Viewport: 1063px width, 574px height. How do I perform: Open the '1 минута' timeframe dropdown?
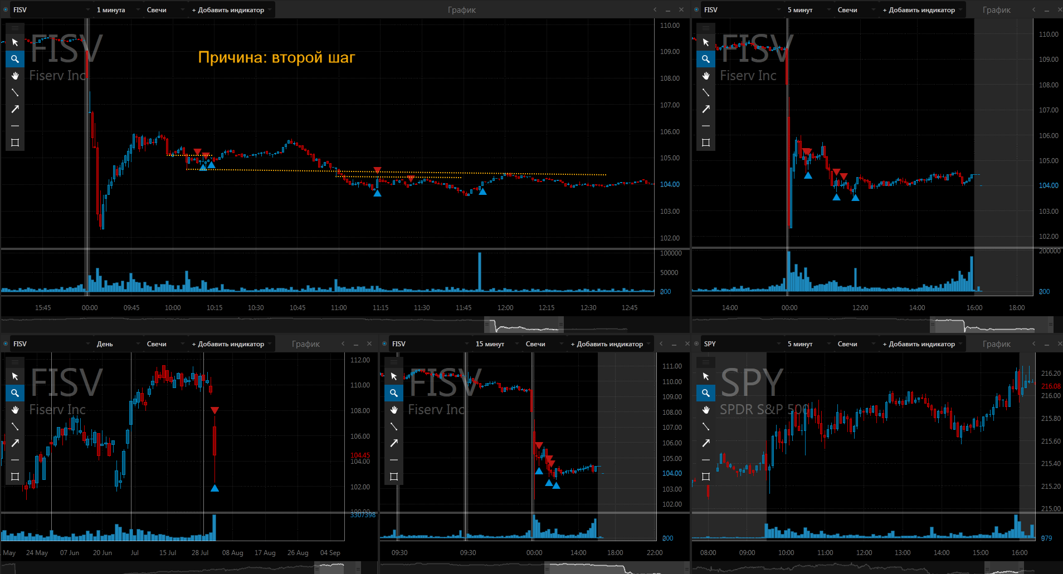[x=118, y=10]
